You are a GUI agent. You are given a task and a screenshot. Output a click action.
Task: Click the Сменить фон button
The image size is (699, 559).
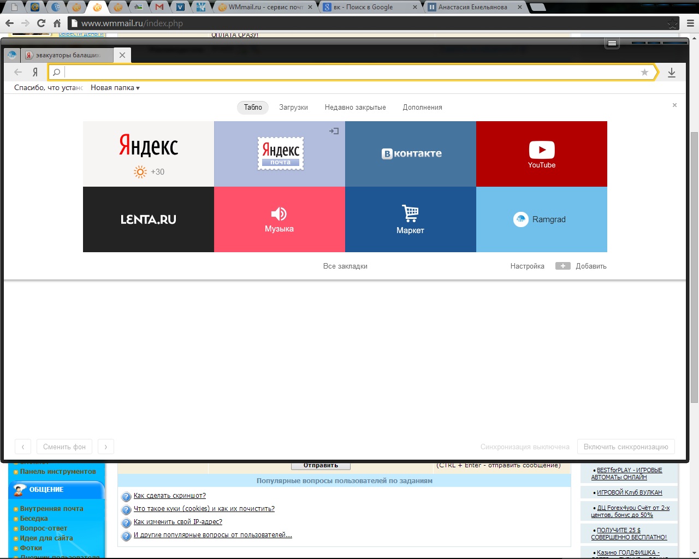point(64,447)
